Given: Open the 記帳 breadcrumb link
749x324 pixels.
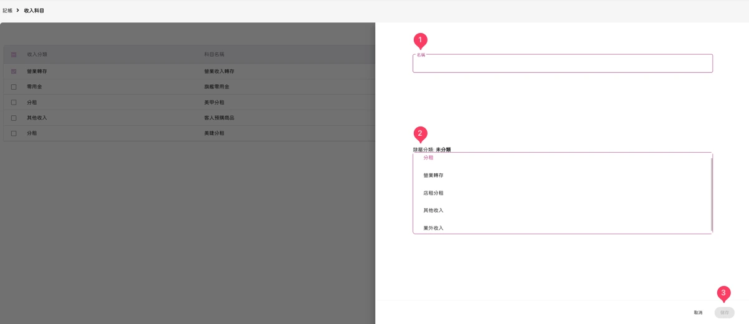Looking at the screenshot, I should [7, 11].
